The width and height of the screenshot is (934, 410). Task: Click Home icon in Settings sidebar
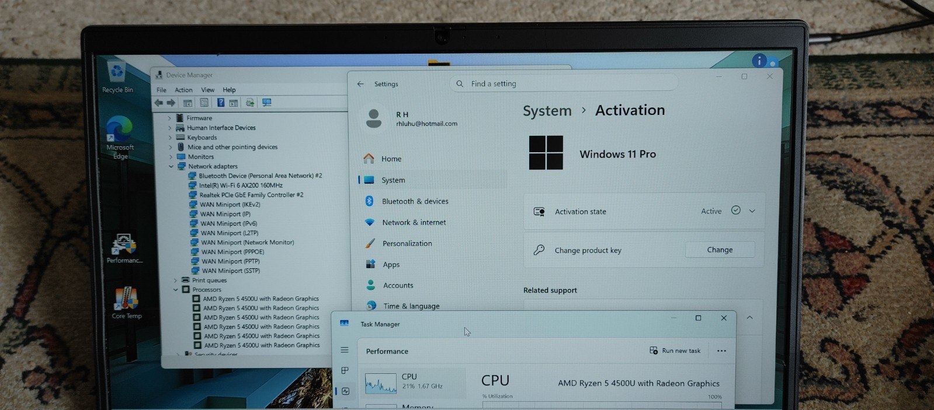tap(369, 159)
